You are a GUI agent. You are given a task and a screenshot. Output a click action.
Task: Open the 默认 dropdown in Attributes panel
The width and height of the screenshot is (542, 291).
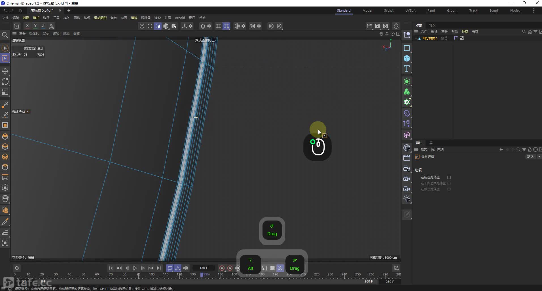tap(534, 157)
